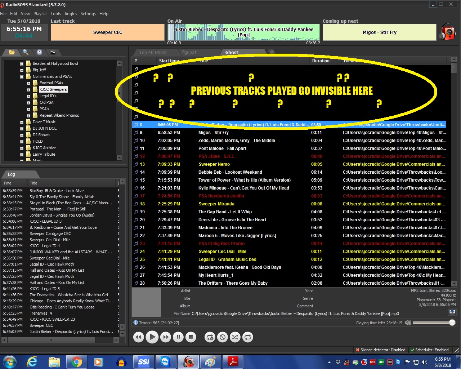
Task: Select Migos - Stir Fry playlist row
Action: tap(289, 133)
